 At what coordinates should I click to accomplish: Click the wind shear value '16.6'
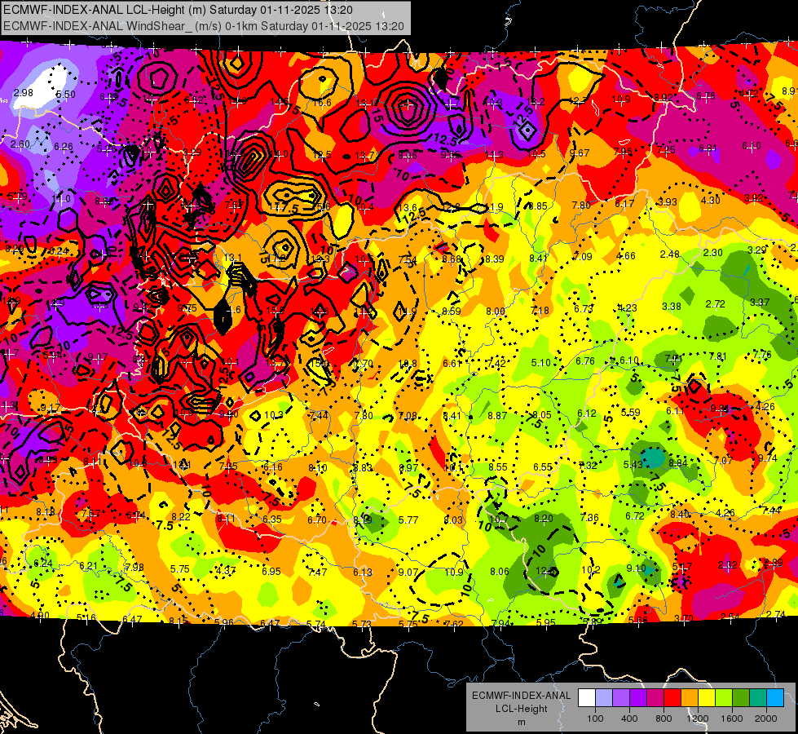point(322,103)
